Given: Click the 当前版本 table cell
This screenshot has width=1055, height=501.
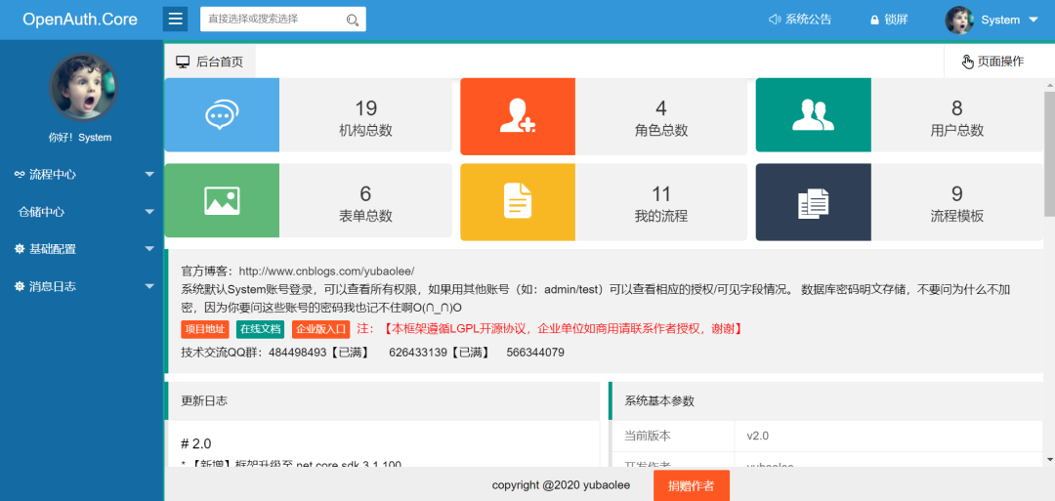Looking at the screenshot, I should (x=673, y=436).
